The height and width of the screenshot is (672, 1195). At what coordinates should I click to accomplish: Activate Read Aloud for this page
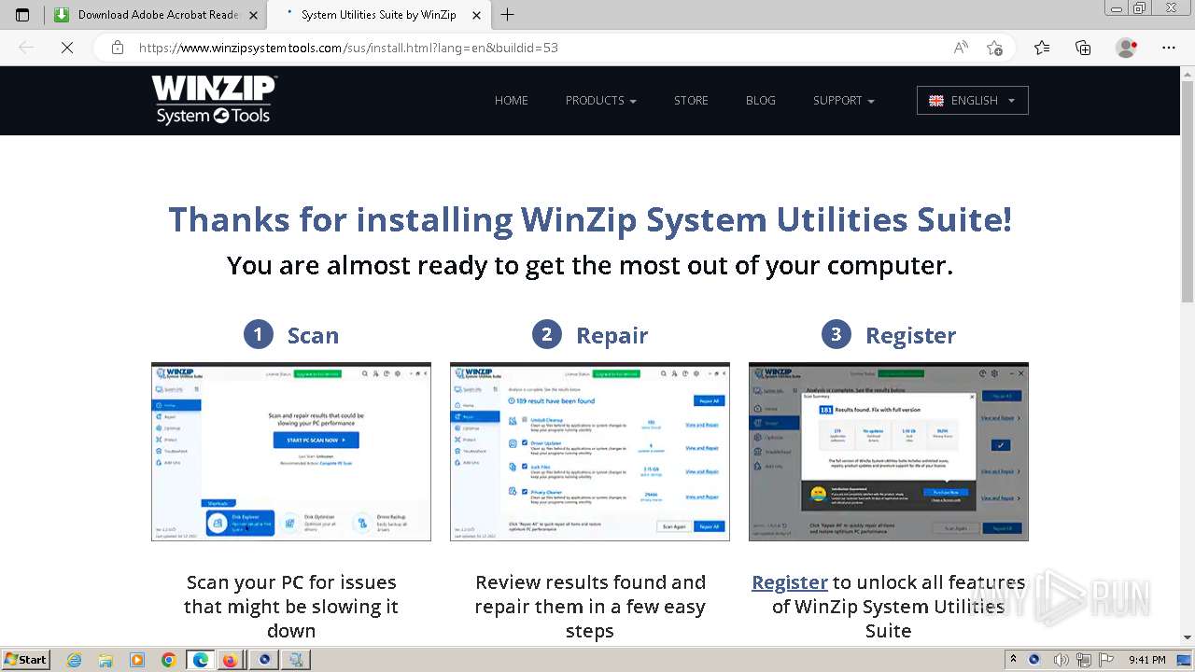(x=961, y=48)
